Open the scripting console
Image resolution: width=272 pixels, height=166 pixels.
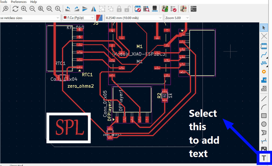coord(193,9)
